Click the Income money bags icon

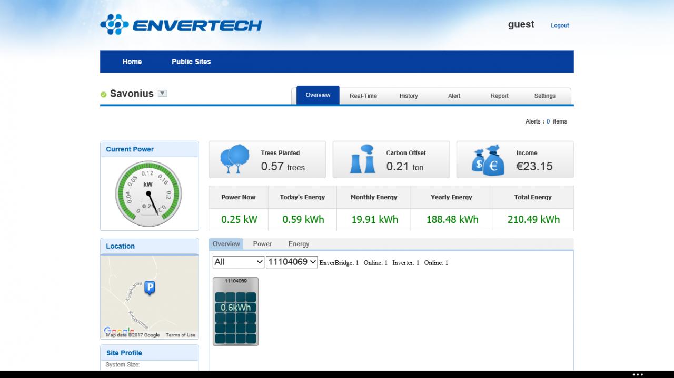(x=489, y=160)
